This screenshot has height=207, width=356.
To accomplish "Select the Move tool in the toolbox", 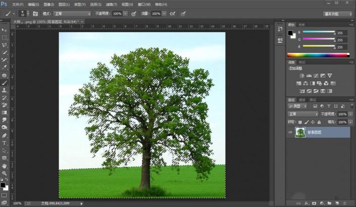I will click(5, 30).
